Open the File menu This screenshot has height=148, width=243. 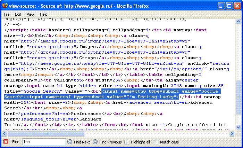point(7,15)
